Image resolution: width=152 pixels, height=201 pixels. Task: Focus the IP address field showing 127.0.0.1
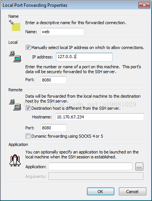coord(84,57)
